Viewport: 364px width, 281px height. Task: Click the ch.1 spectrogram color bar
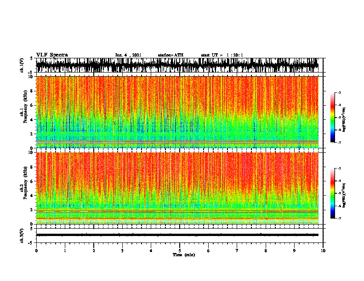point(332,118)
